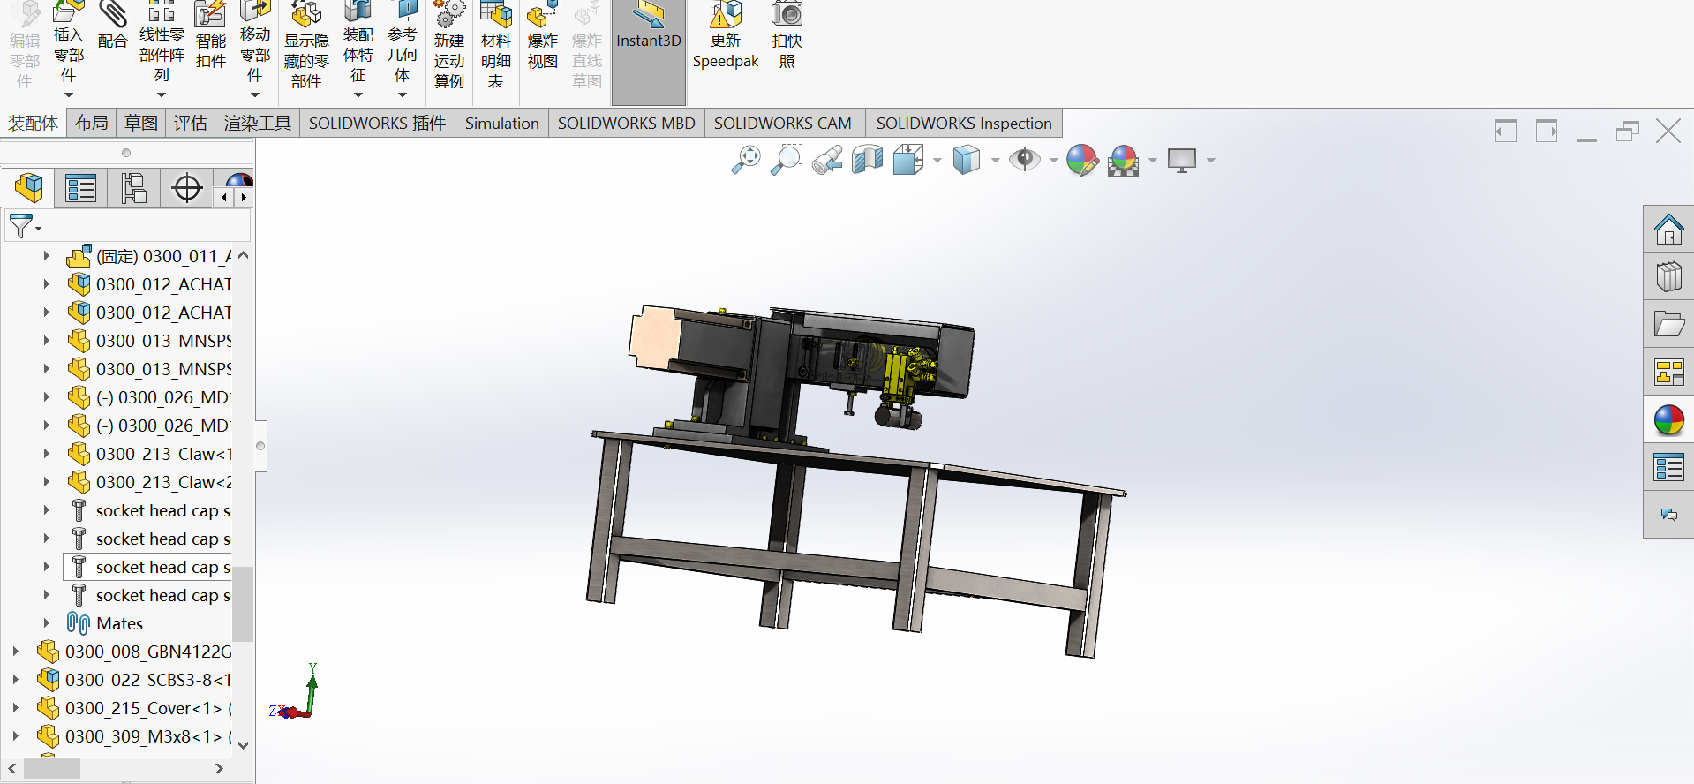The height and width of the screenshot is (784, 1694).
Task: Select the 0300_022_SCBS3-8<1 component
Action: [147, 680]
